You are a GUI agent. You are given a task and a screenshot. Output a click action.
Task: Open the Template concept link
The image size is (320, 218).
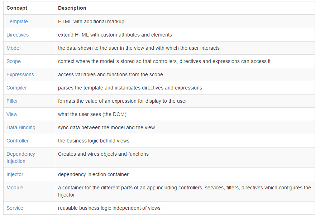[17, 21]
